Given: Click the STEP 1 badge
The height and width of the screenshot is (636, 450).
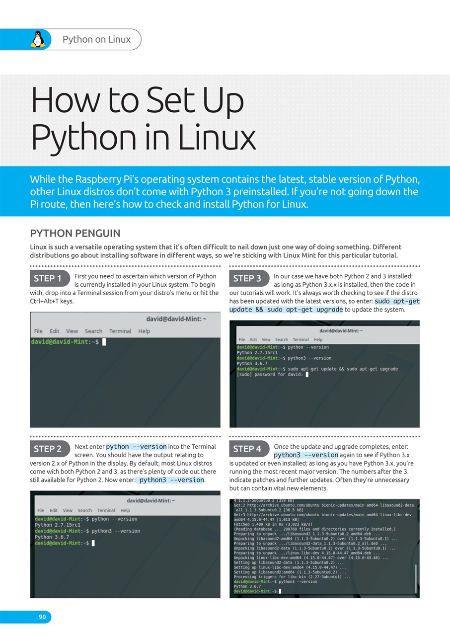Looking at the screenshot, I should pos(49,278).
